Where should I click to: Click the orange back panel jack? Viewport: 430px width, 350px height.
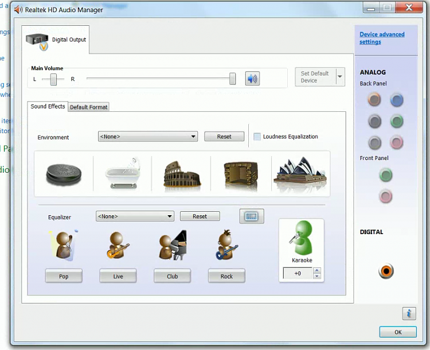pyautogui.click(x=374, y=99)
